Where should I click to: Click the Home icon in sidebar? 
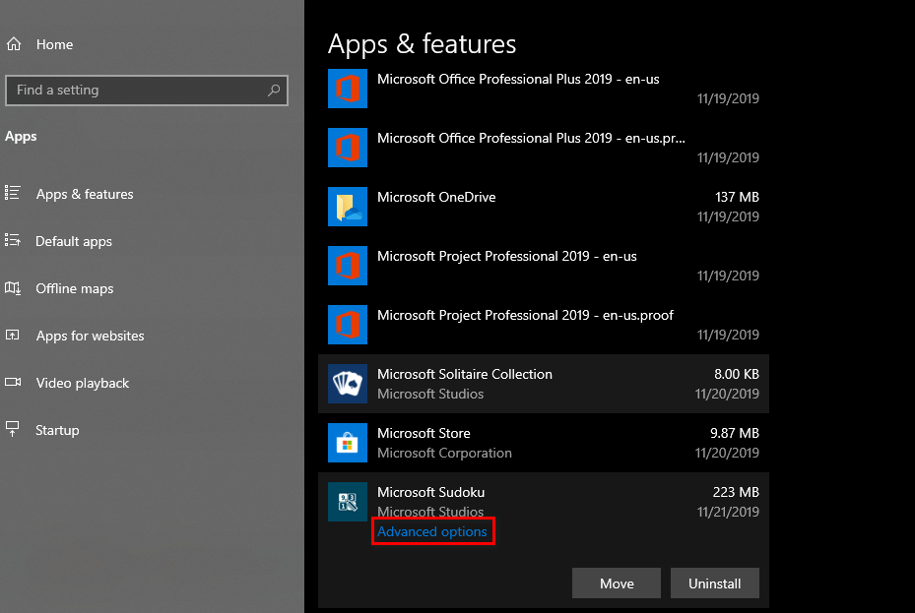14,44
